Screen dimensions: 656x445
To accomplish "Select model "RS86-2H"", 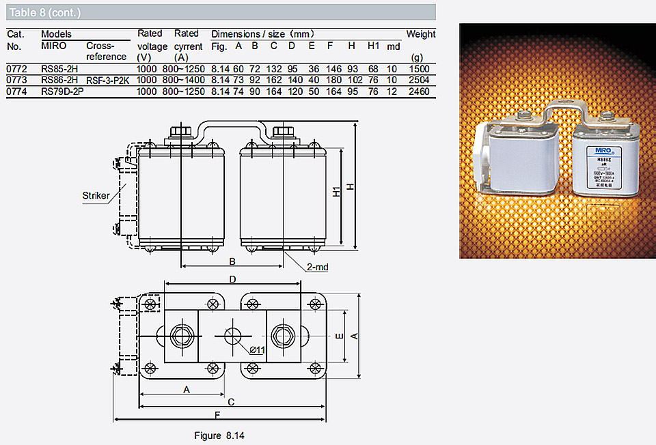I will coord(59,81).
